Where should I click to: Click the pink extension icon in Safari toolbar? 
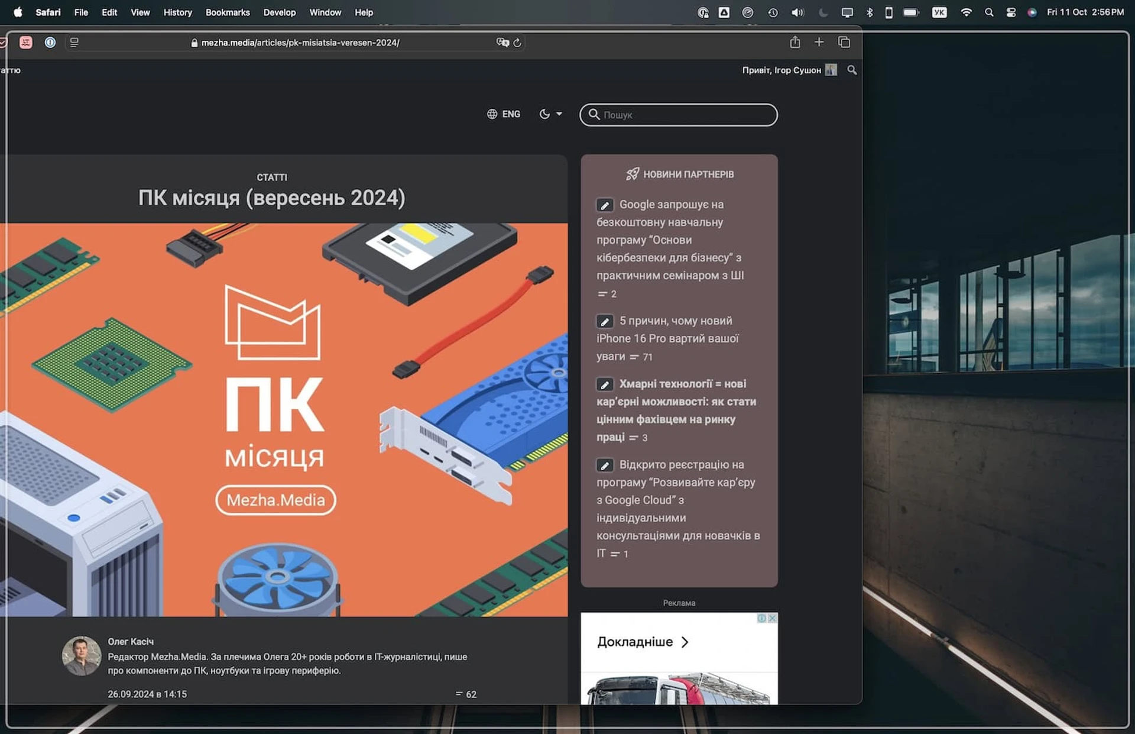coord(26,42)
